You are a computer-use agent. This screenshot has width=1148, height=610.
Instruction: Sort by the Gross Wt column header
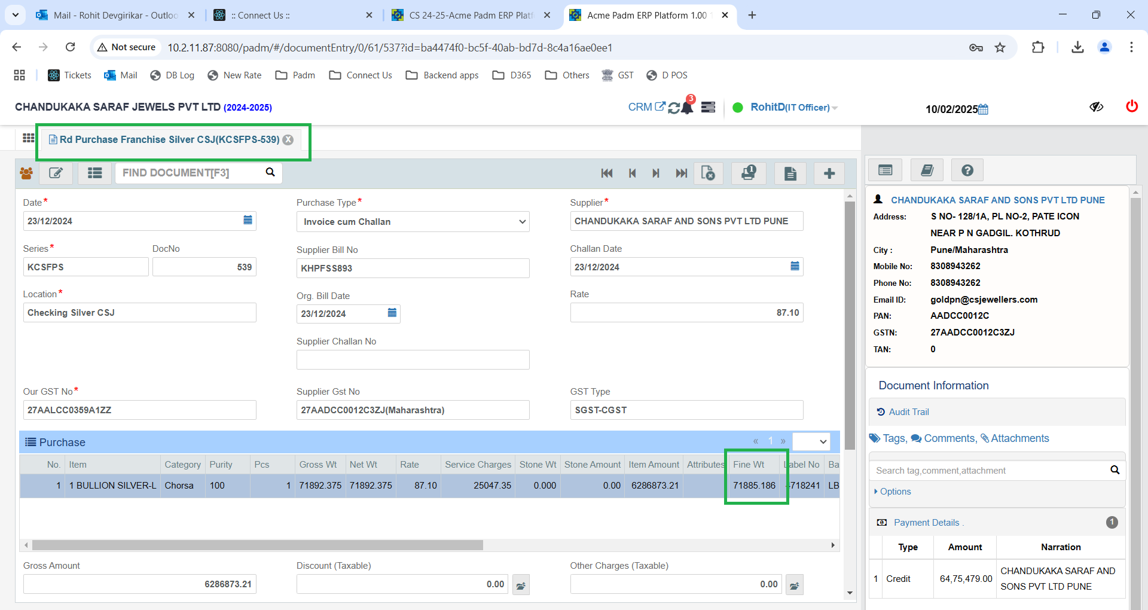tap(318, 465)
